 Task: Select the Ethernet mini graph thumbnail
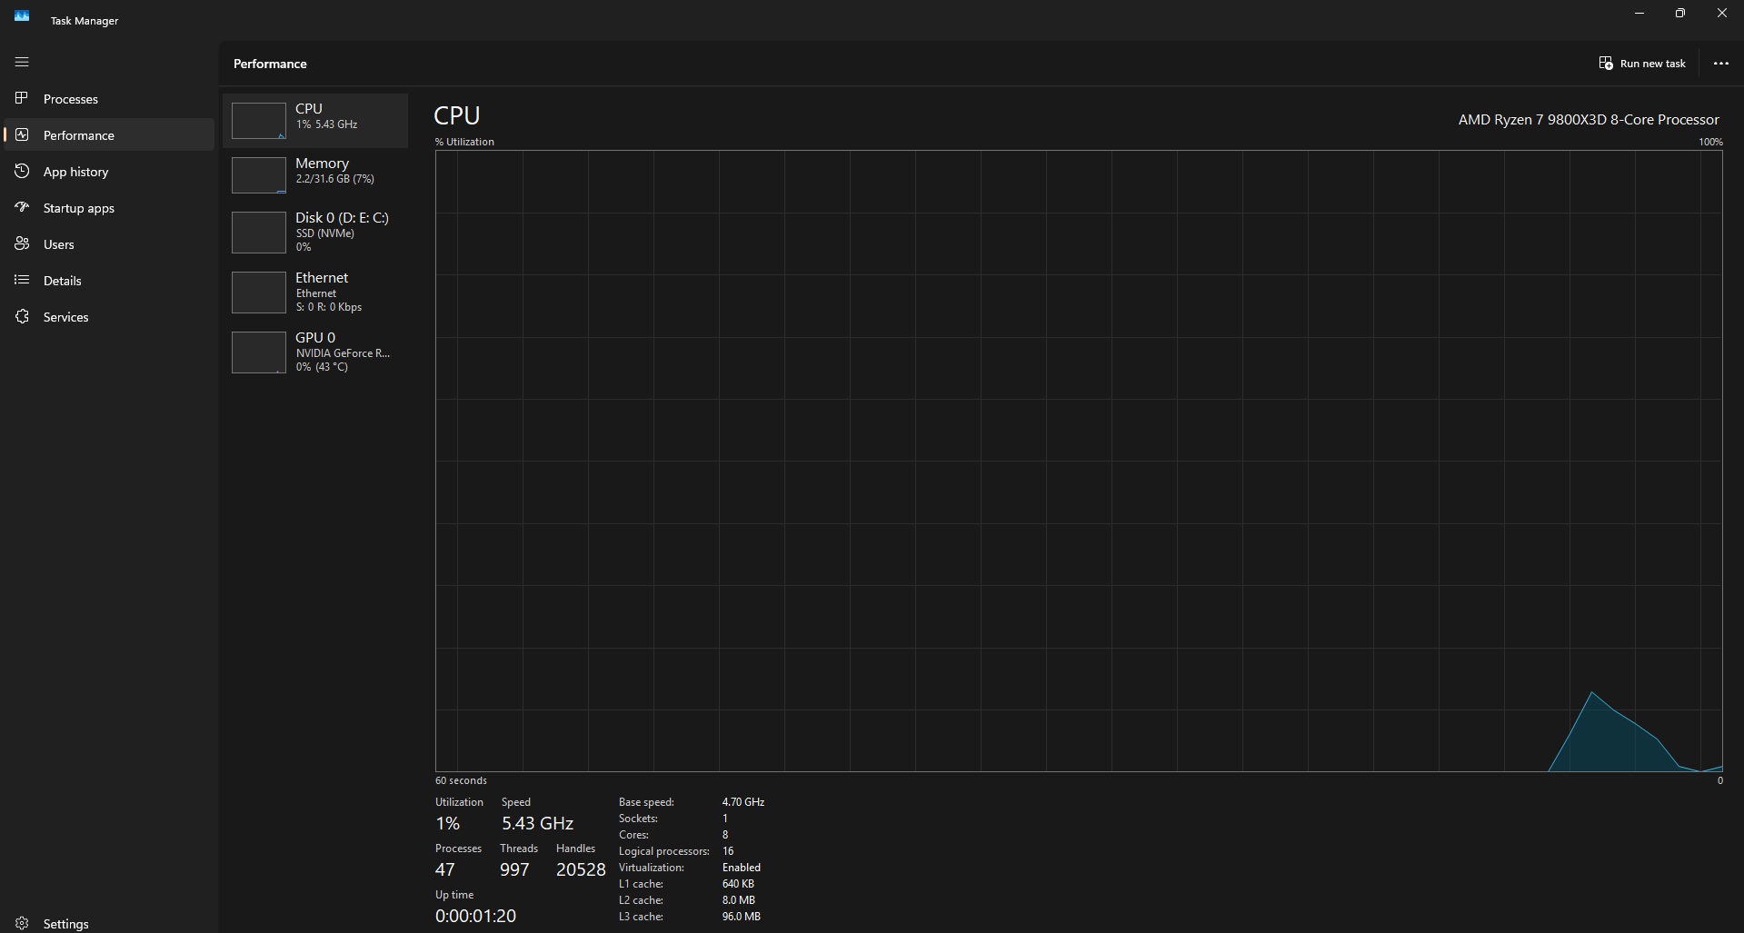click(259, 293)
